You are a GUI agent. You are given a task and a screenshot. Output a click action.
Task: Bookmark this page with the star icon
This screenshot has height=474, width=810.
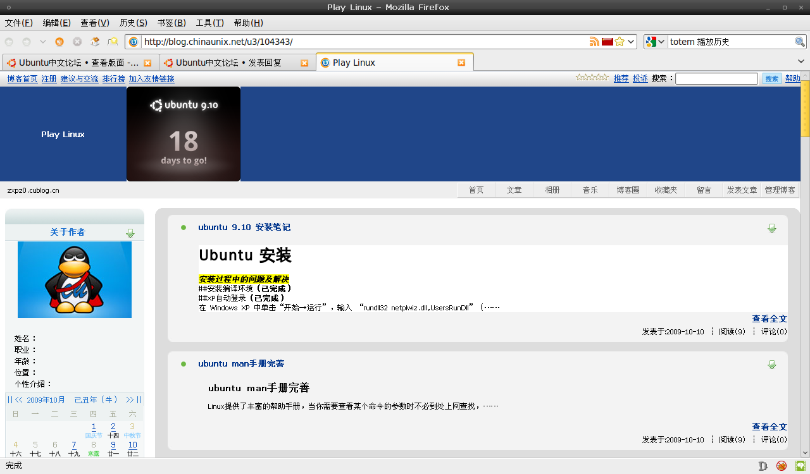coord(620,42)
